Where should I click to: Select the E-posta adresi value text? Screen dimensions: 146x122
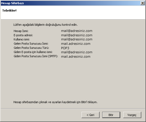(x=77, y=35)
